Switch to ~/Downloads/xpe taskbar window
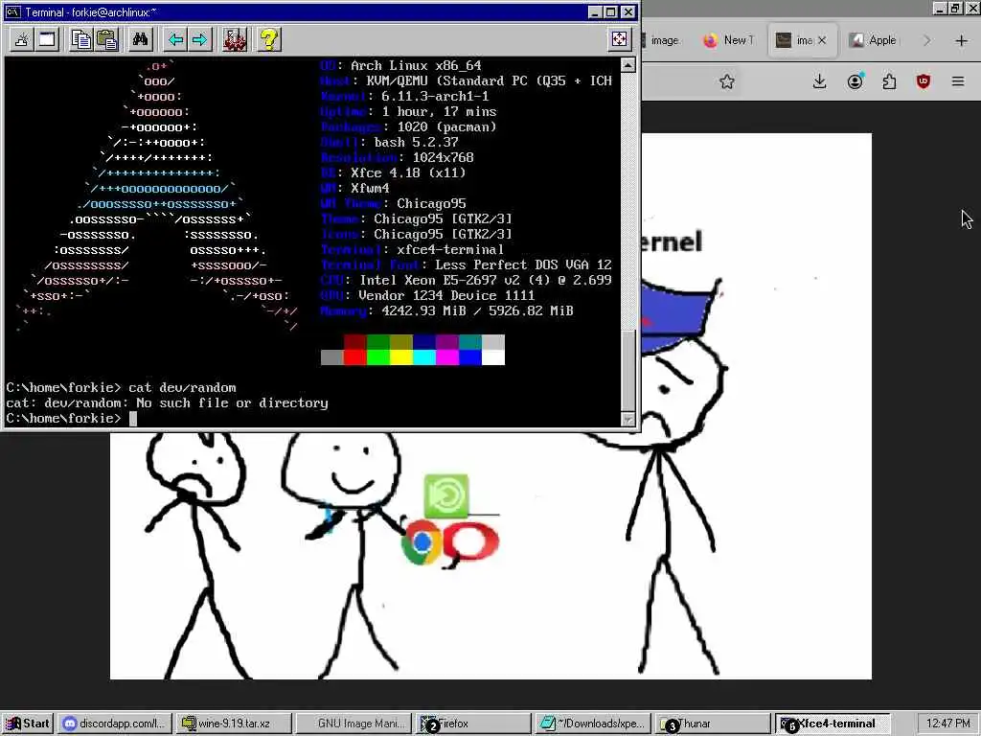The width and height of the screenshot is (981, 736). coord(592,724)
